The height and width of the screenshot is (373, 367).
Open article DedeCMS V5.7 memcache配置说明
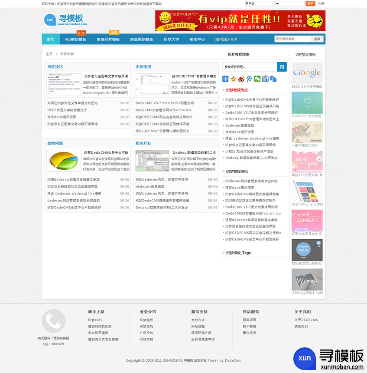[165, 103]
